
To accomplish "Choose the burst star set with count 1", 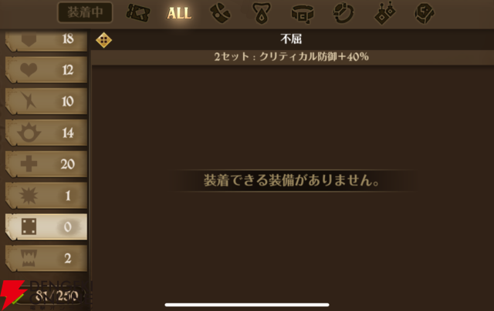I will [x=46, y=196].
